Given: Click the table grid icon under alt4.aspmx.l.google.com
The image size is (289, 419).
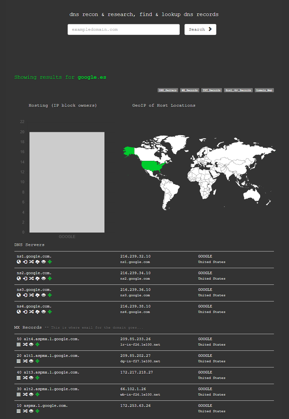Looking at the screenshot, I should (x=19, y=344).
